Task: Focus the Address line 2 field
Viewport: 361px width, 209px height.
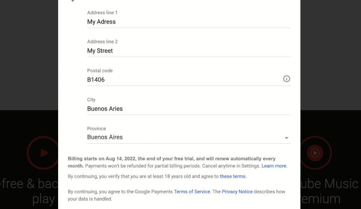Action: 188,51
